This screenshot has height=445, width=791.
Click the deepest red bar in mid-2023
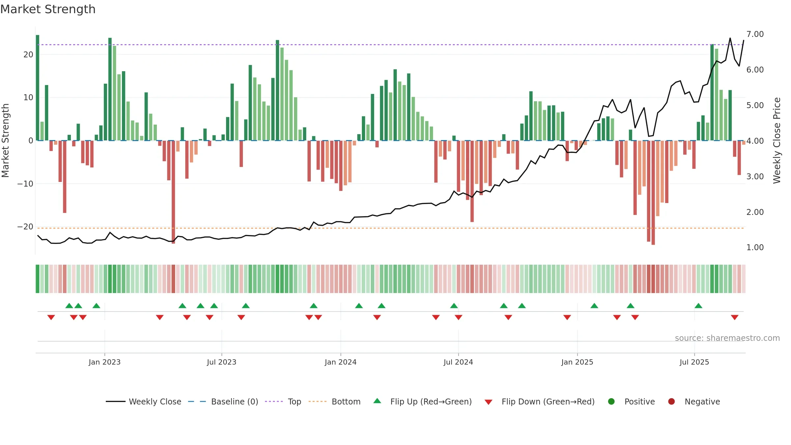point(173,192)
